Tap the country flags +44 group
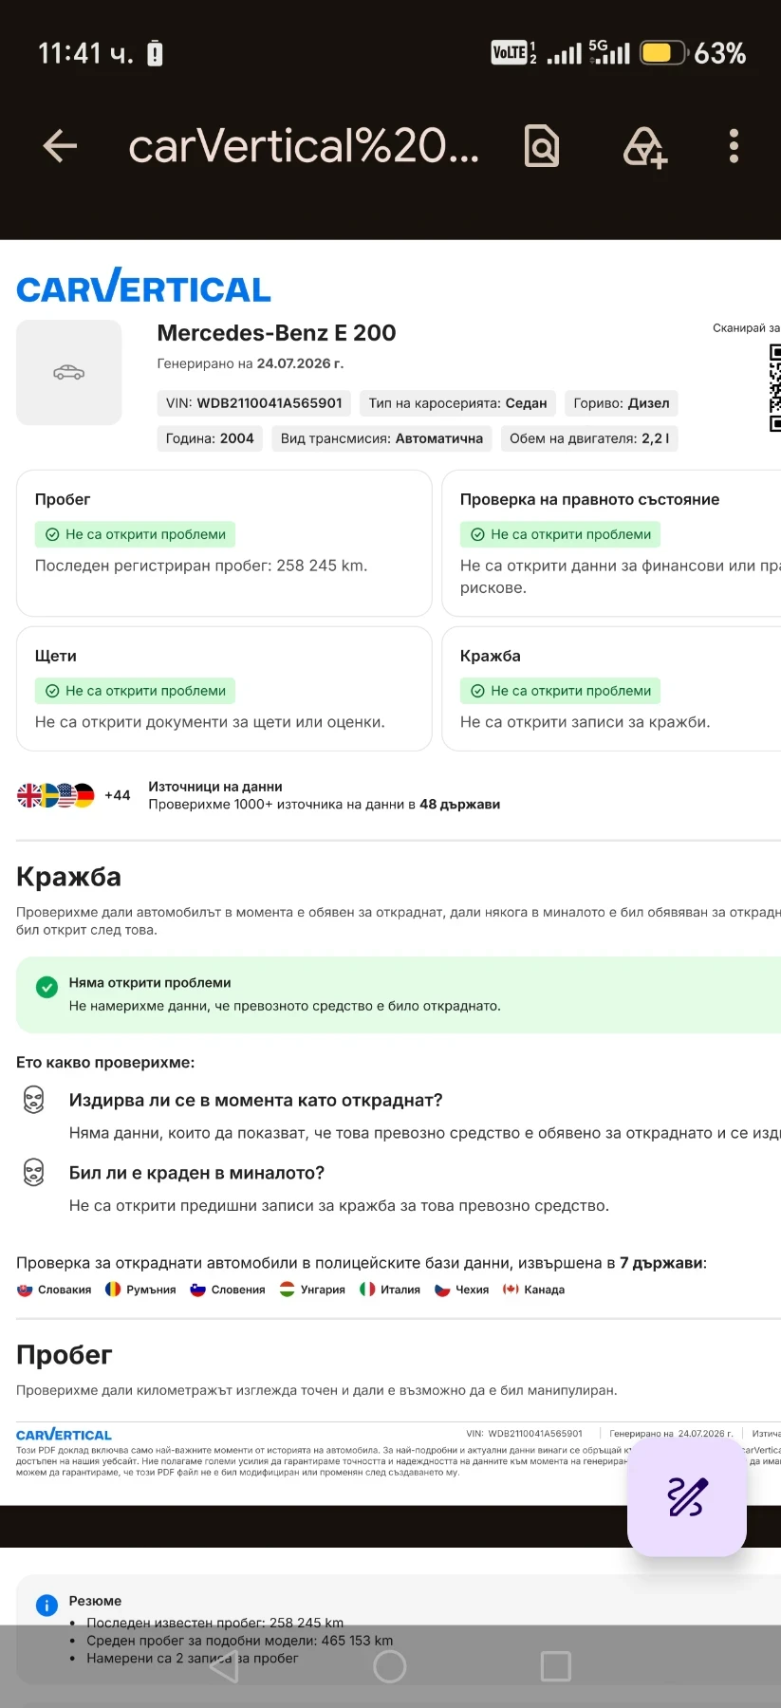 pyautogui.click(x=74, y=795)
